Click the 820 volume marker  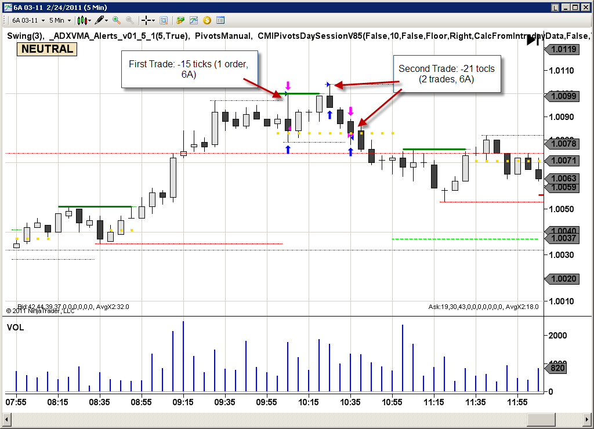[556, 368]
